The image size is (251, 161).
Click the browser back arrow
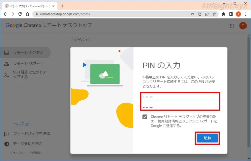pyautogui.click(x=5, y=14)
